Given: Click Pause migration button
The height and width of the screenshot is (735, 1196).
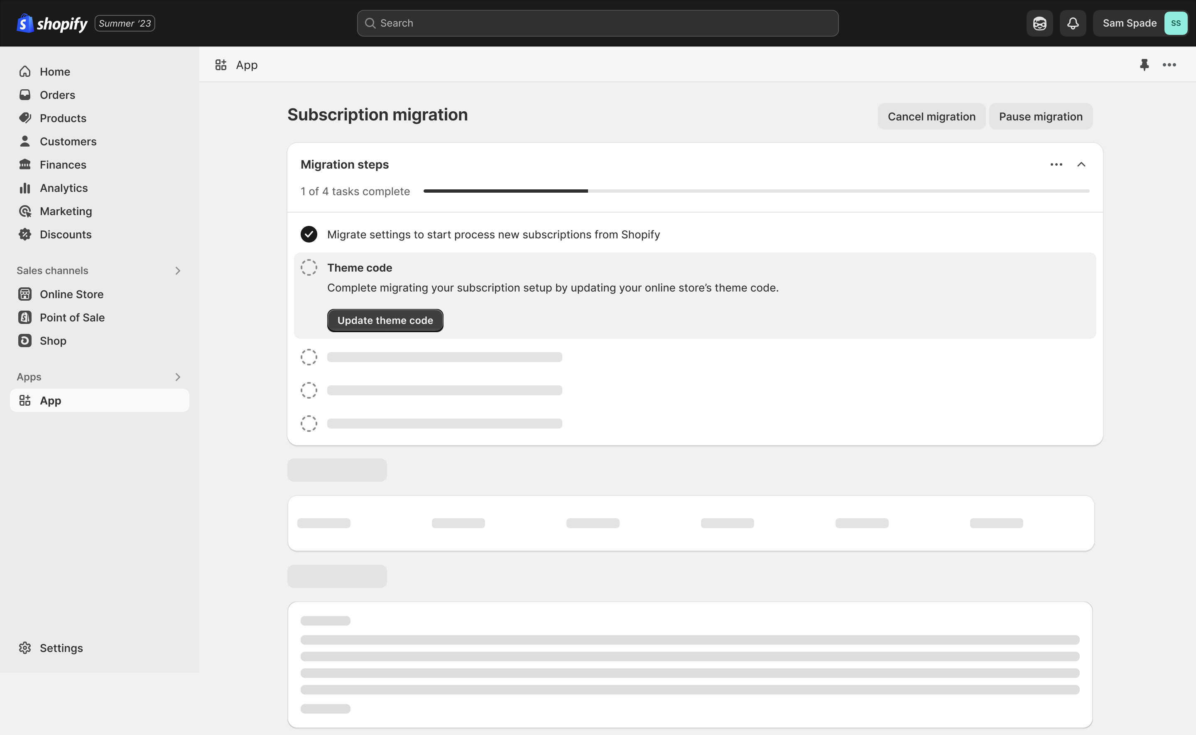Looking at the screenshot, I should [1041, 117].
